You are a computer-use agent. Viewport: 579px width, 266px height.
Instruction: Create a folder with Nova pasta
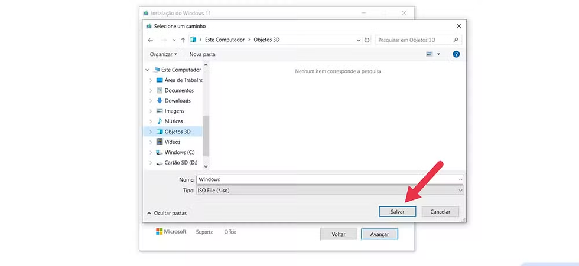pyautogui.click(x=202, y=54)
